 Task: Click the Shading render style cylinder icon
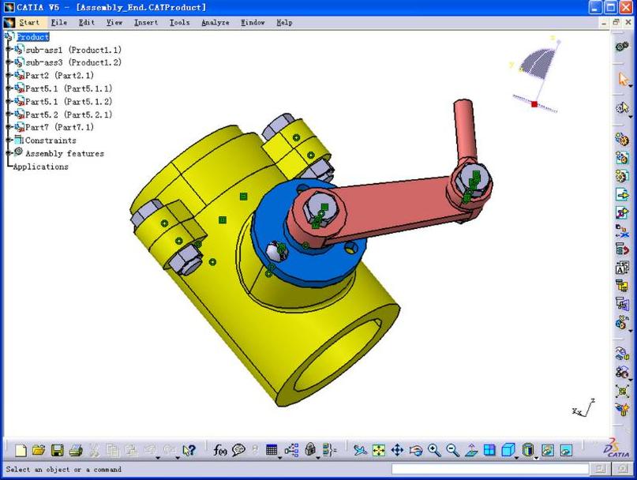527,450
